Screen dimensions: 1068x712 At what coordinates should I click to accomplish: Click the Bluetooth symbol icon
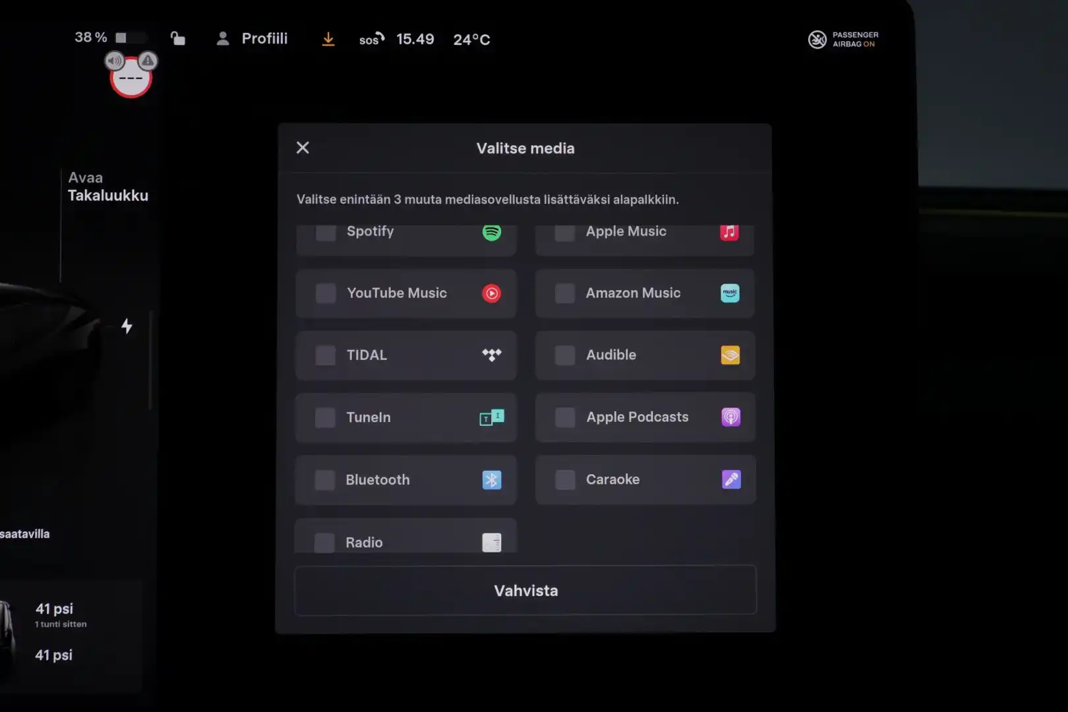coord(492,480)
